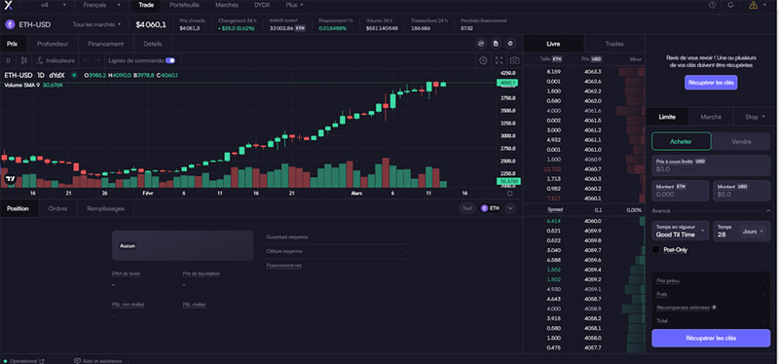Click the first round icon beside Détails
Image resolution: width=779 pixels, height=364 pixels.
coord(481,44)
